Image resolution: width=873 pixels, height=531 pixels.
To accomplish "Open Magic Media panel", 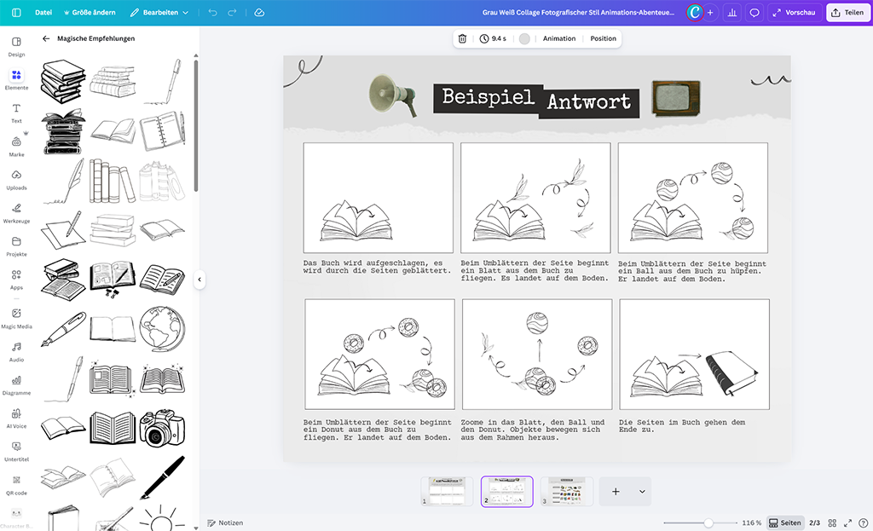I will click(16, 319).
